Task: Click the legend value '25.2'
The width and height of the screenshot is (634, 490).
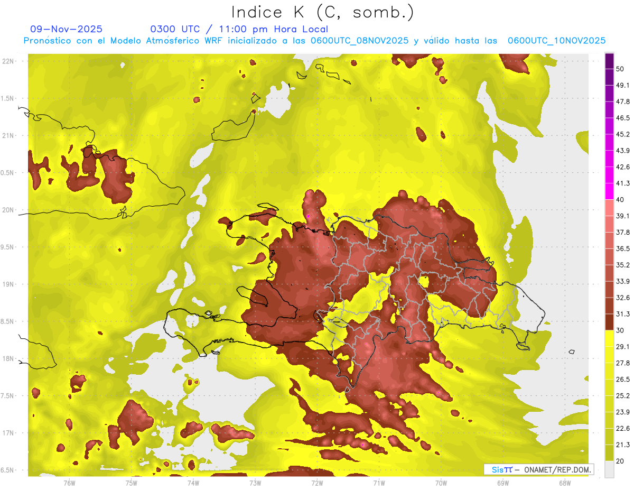Action: pyautogui.click(x=622, y=395)
